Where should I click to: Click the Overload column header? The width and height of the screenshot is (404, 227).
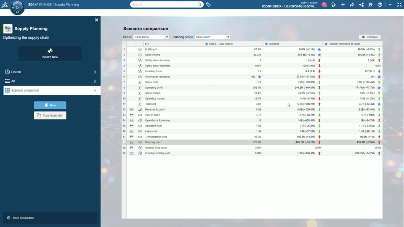[293, 44]
